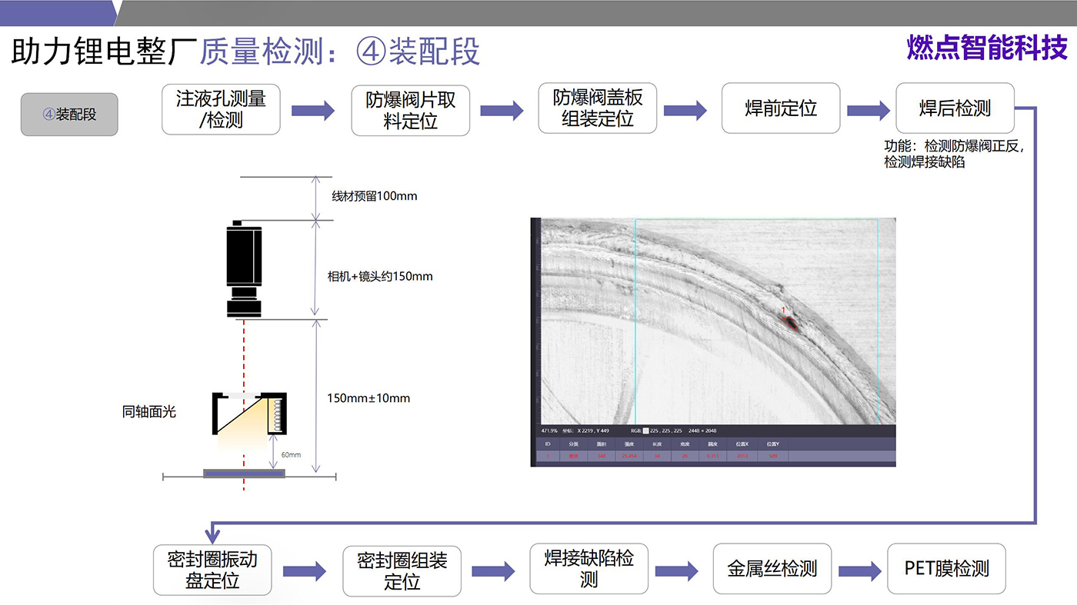The image size is (1077, 605).
Task: Click the workpiece bar under the light
Action: point(244,474)
